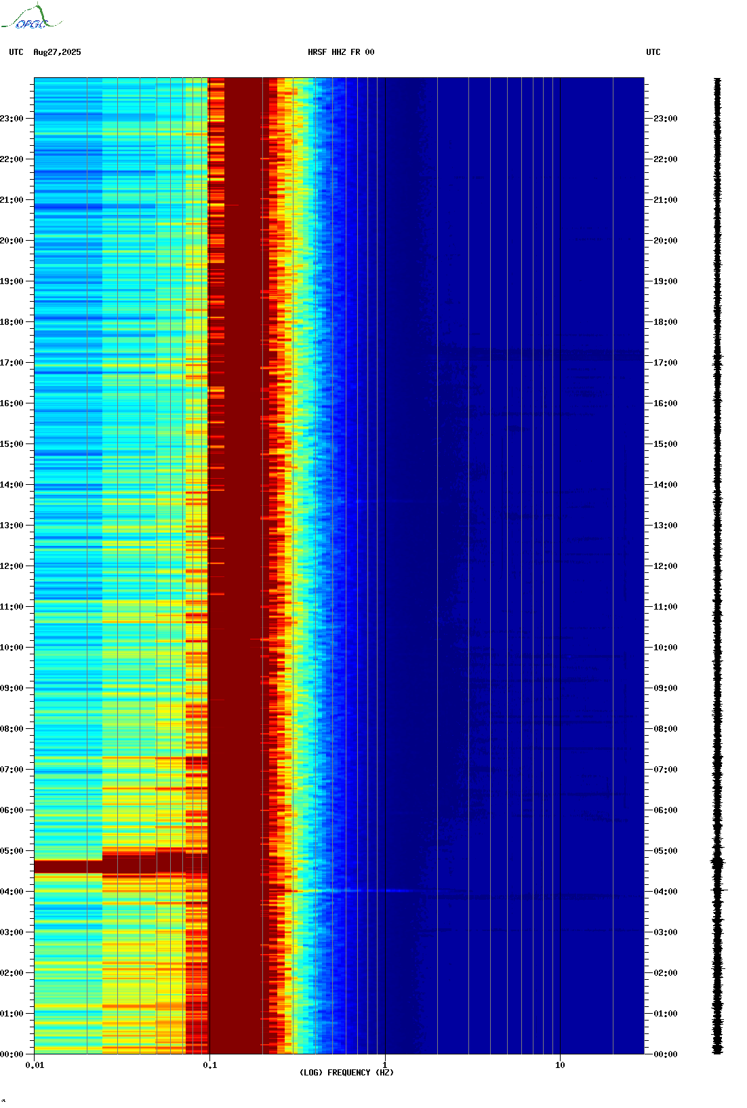Click the left-axis 04:00 time label
The width and height of the screenshot is (747, 1108).
(x=12, y=892)
